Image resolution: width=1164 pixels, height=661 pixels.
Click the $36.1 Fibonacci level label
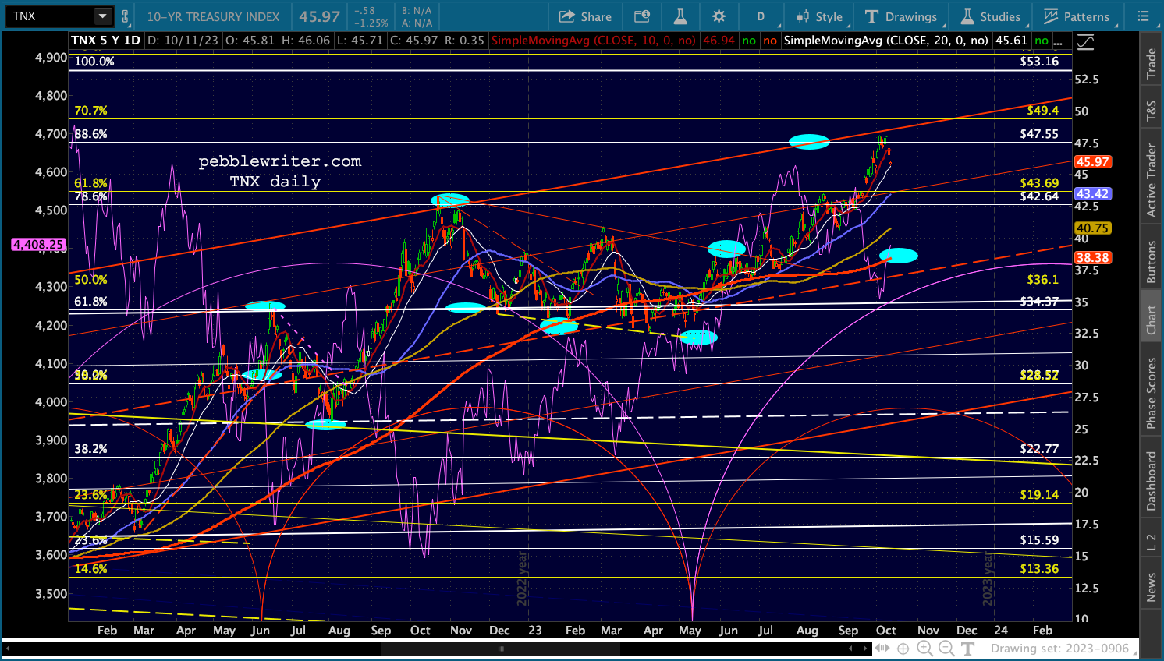pyautogui.click(x=1042, y=280)
